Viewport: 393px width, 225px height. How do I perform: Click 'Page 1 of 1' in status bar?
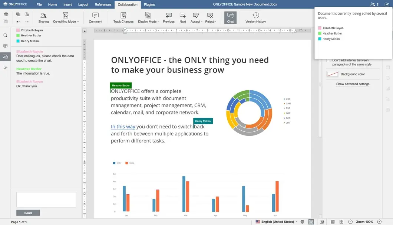19,222
